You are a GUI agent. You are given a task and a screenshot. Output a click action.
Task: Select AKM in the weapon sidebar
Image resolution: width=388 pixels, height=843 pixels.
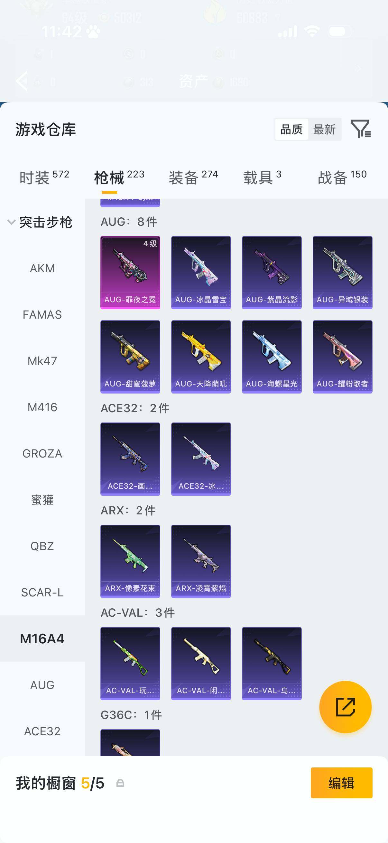click(x=42, y=268)
